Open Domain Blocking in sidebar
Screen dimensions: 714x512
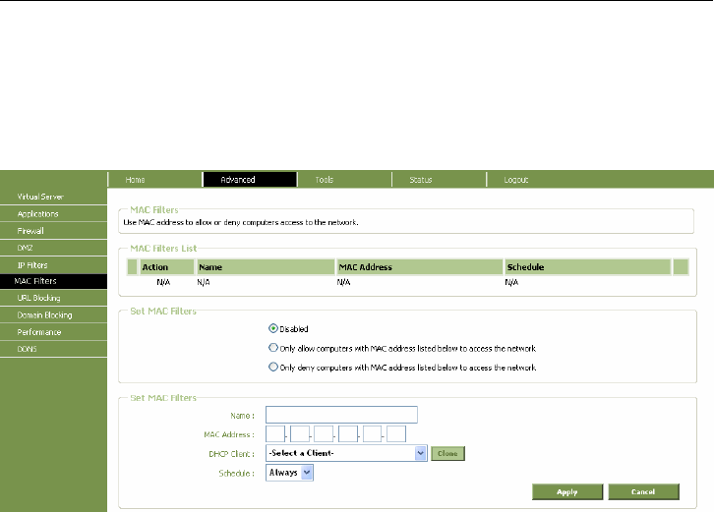pyautogui.click(x=43, y=314)
